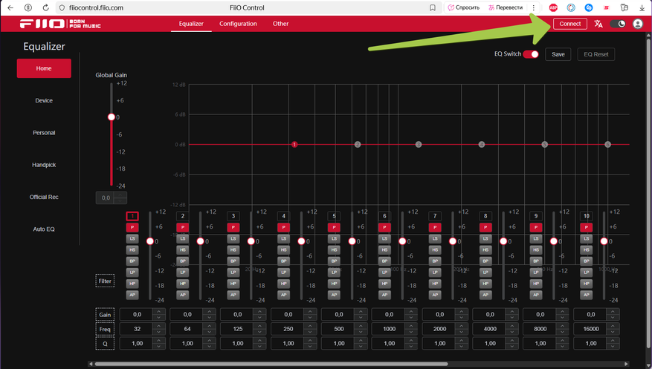This screenshot has height=369, width=652.
Task: Open Handpick in the sidebar
Action: pos(44,165)
